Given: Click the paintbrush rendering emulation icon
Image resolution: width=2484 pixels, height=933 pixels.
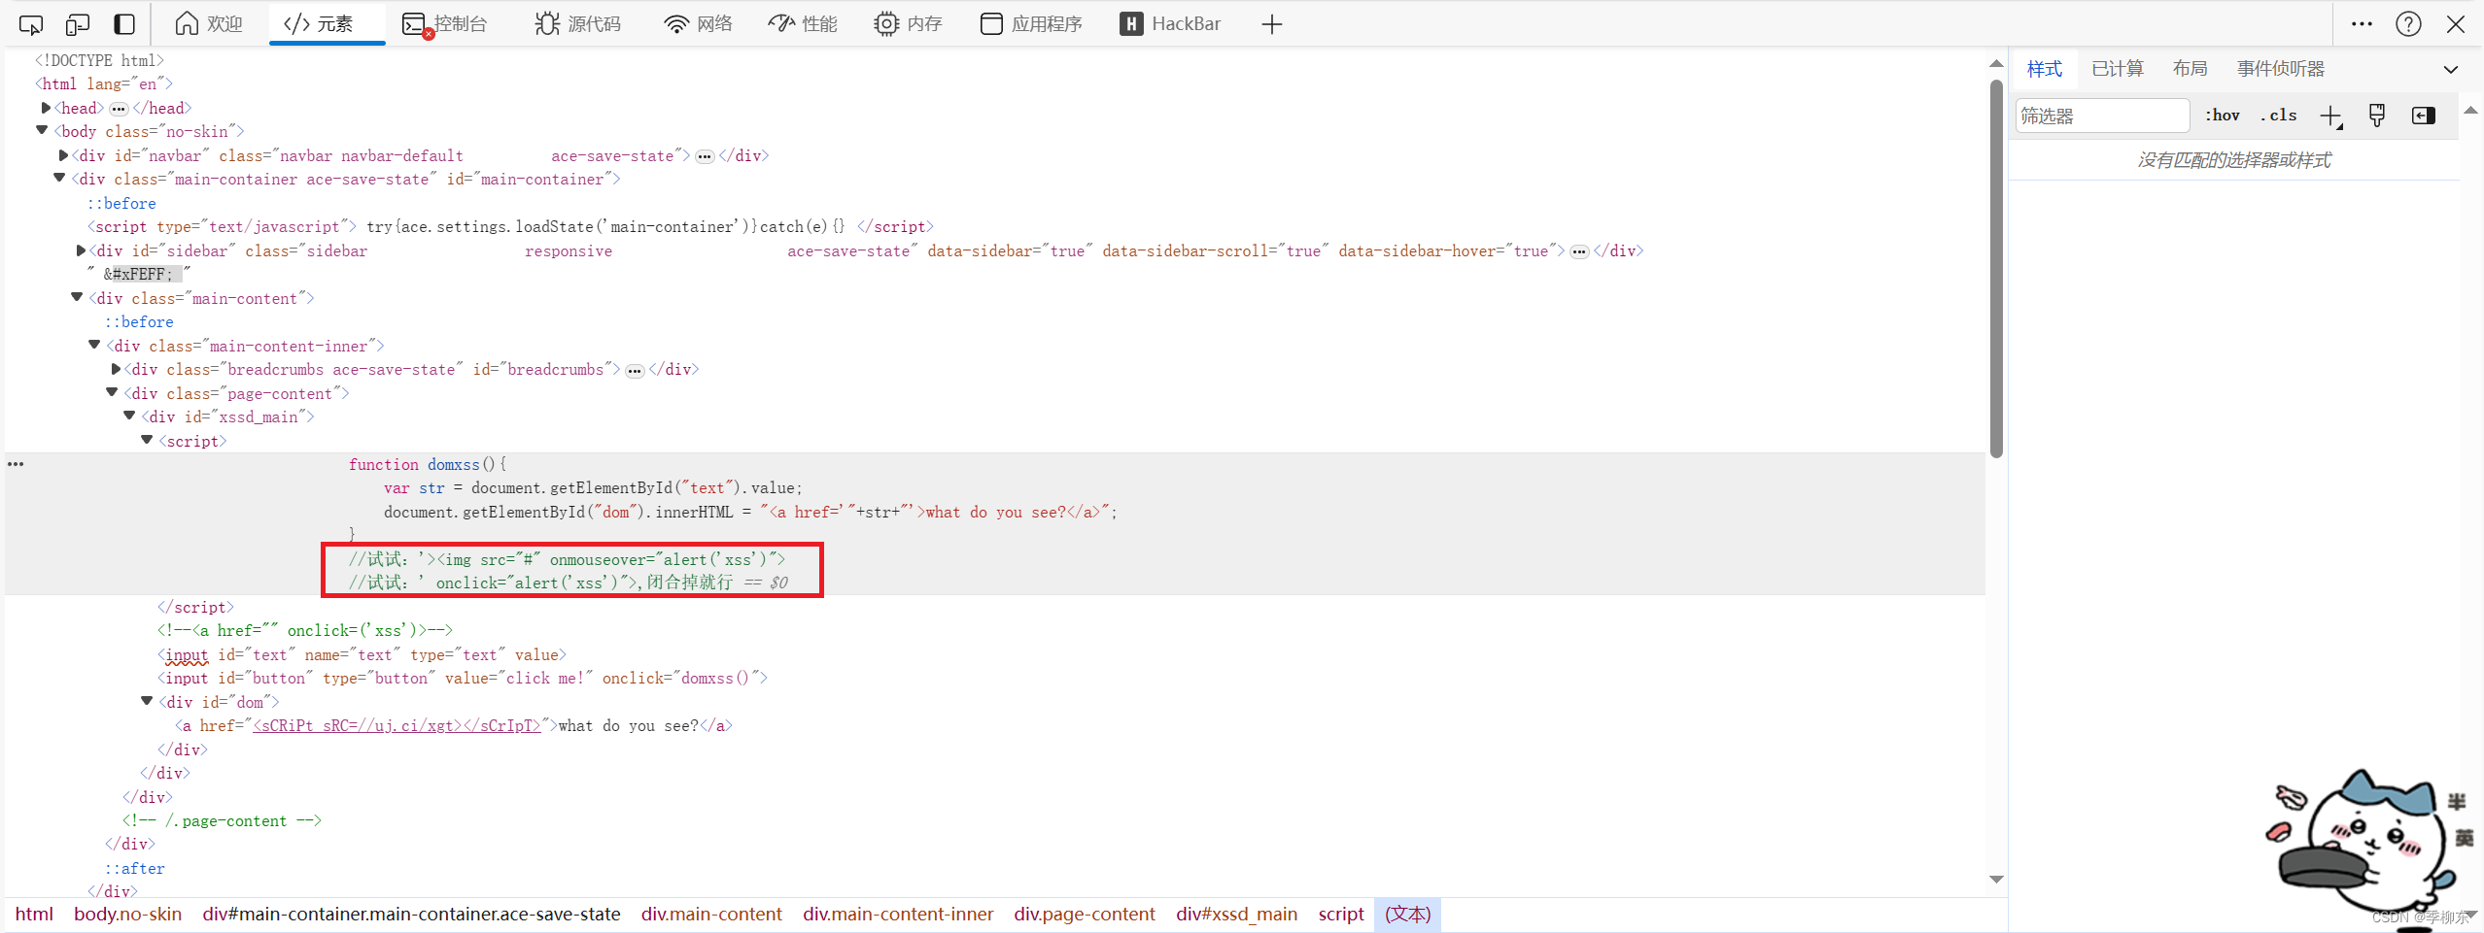Looking at the screenshot, I should point(2377,116).
